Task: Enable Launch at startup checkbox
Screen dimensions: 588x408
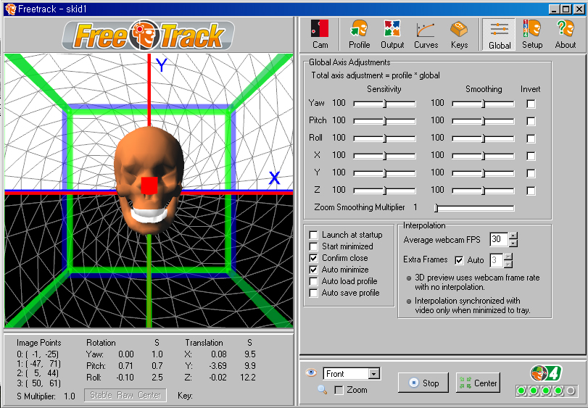Action: 313,235
